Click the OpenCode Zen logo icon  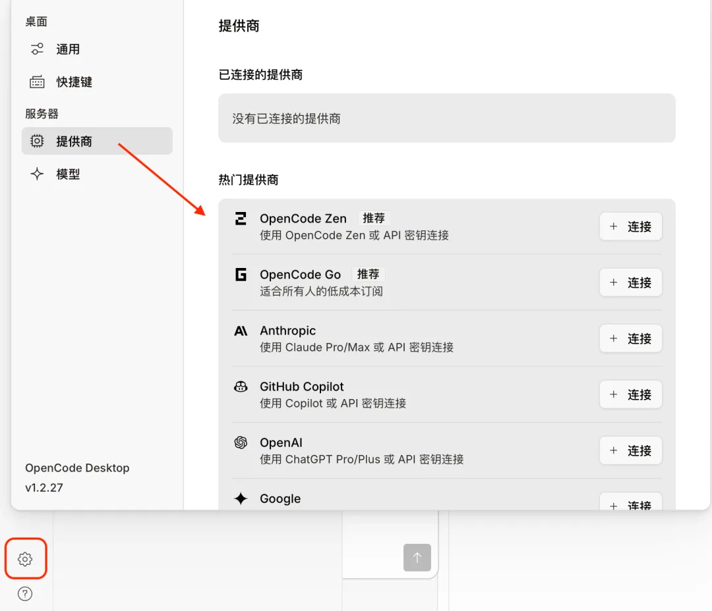(241, 219)
